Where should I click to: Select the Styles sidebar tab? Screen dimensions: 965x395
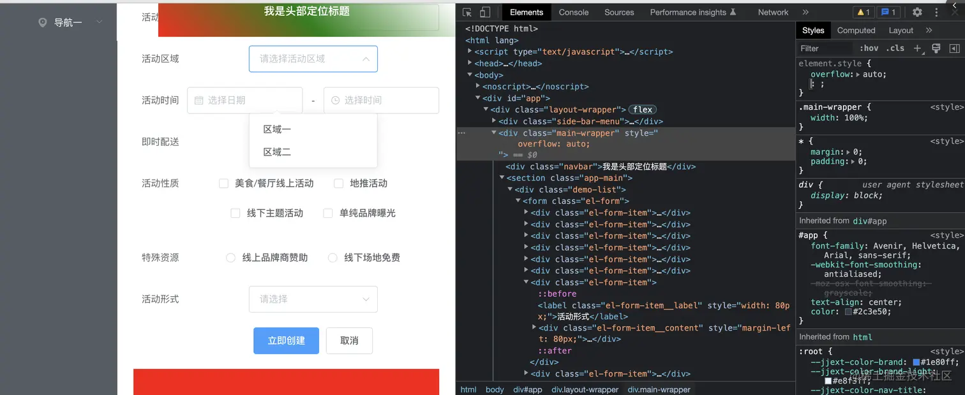tap(813, 30)
